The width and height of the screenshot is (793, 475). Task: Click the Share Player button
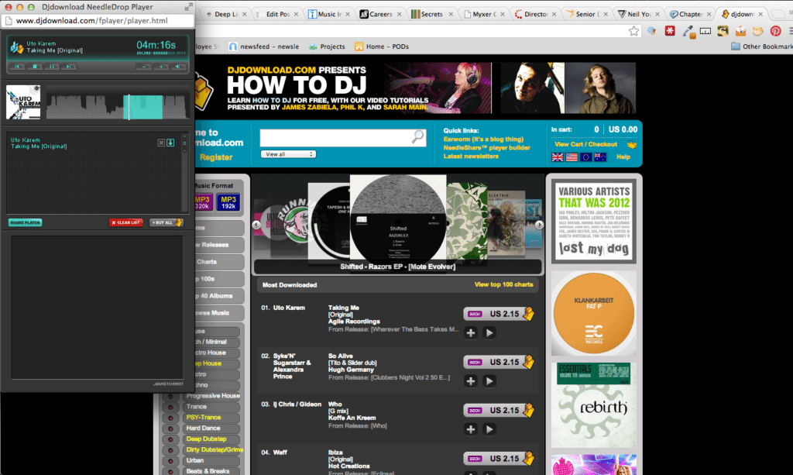[25, 222]
